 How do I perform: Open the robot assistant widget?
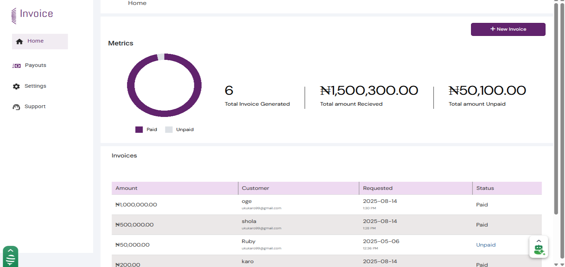tap(539, 247)
